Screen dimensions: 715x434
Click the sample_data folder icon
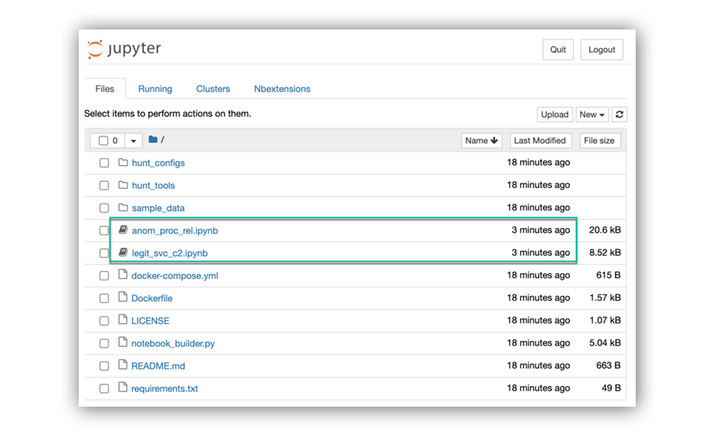tap(123, 208)
